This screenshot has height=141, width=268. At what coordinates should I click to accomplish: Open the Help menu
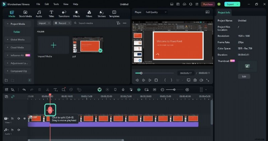pos(76,4)
